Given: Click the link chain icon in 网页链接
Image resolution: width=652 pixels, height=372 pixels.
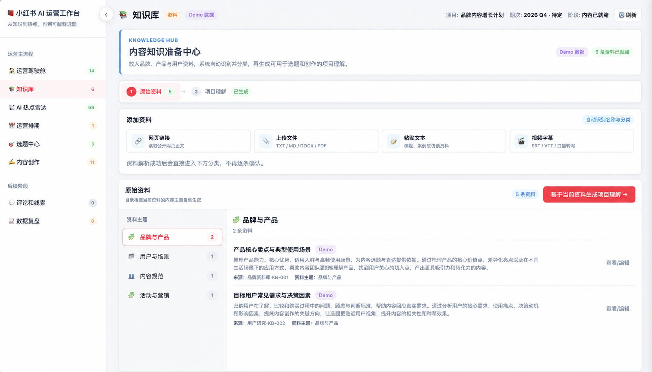Looking at the screenshot, I should click(x=138, y=141).
